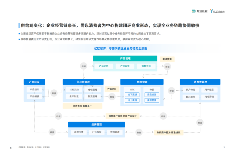
Task: Click the 洞察用户需求 创新产品设计 label
Action: [x=122, y=116]
